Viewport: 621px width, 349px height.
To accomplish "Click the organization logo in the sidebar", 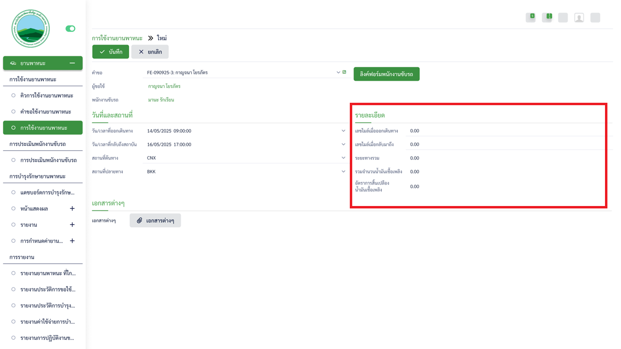I will click(31, 29).
